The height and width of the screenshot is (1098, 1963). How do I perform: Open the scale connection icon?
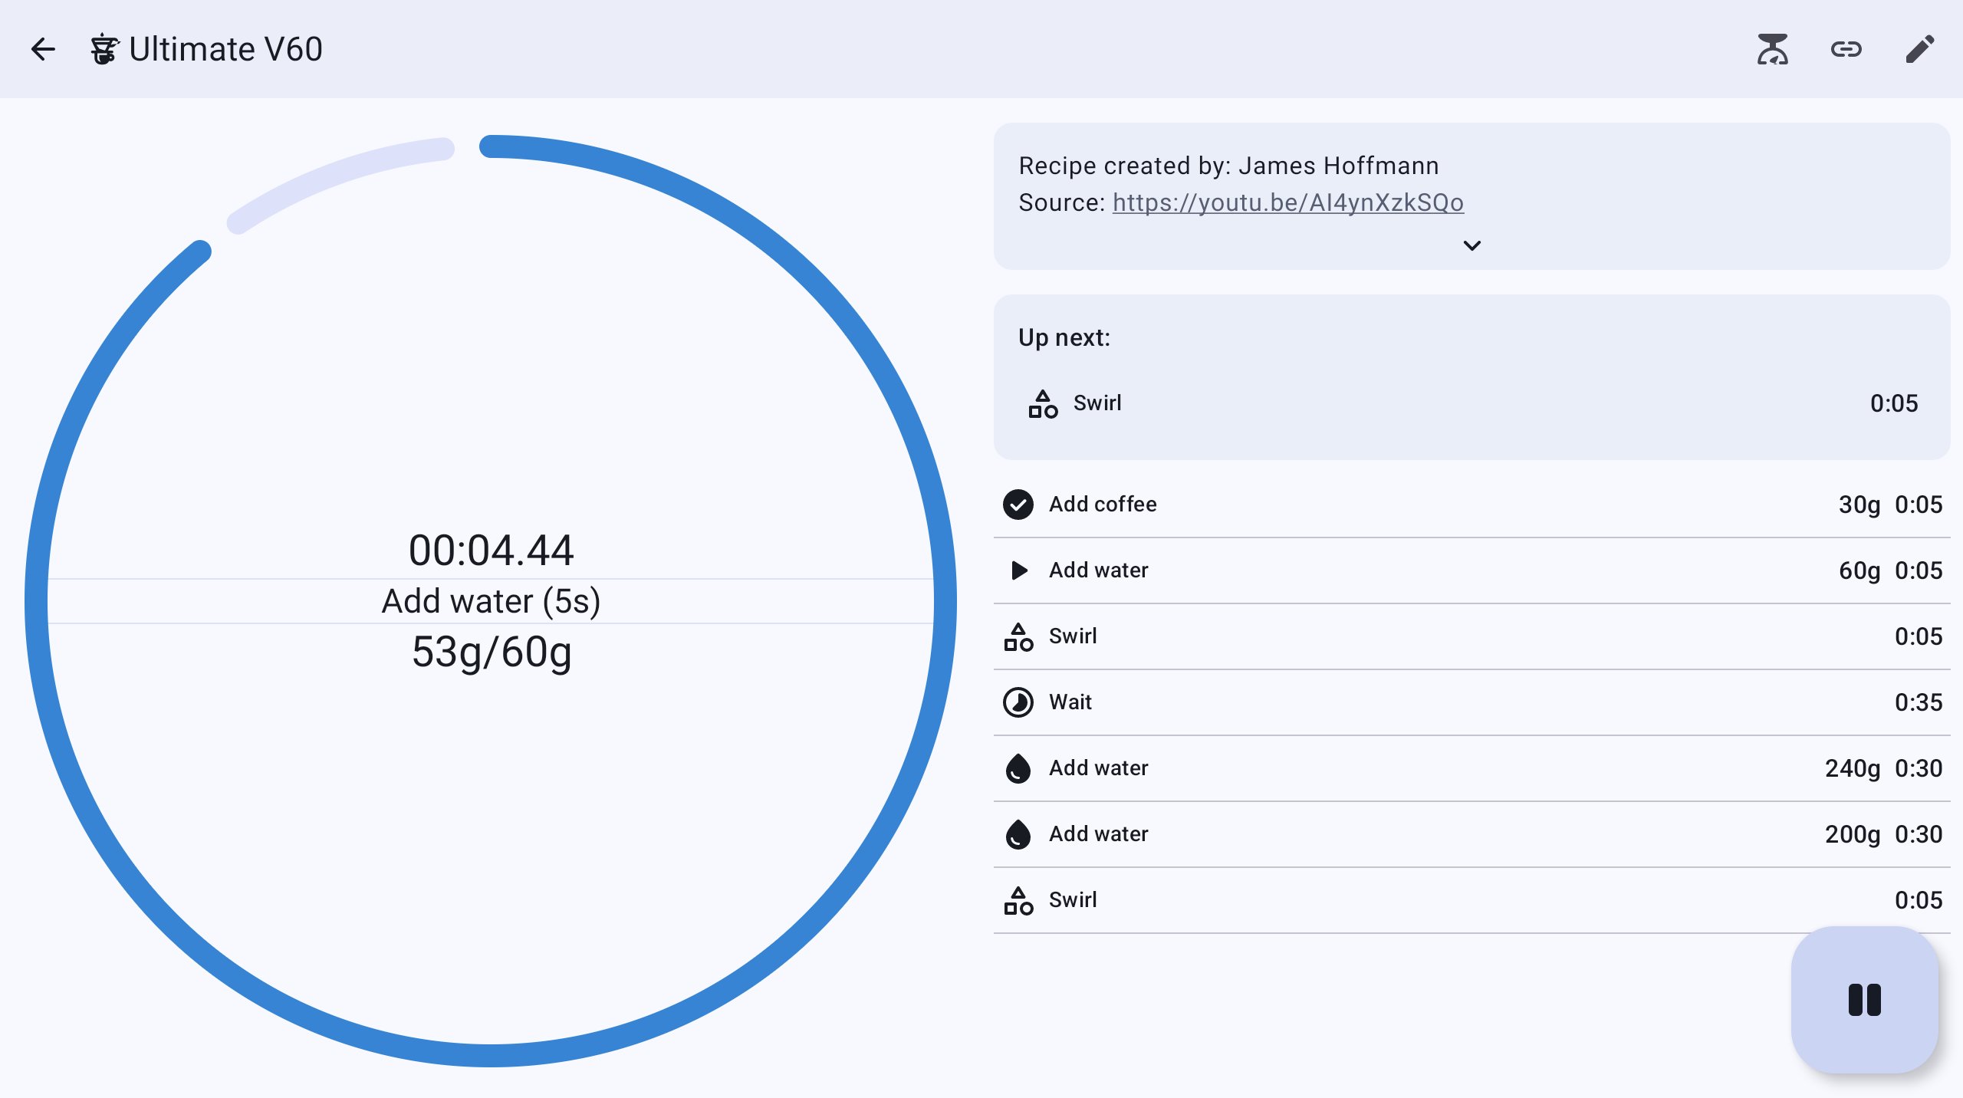click(1772, 49)
